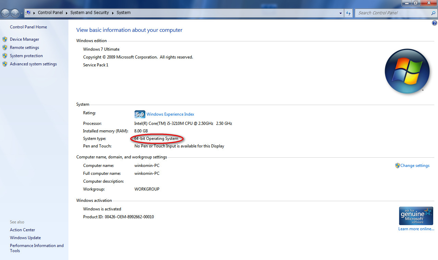Open the Windows Experience Index link
This screenshot has height=260, width=438.
click(x=170, y=114)
